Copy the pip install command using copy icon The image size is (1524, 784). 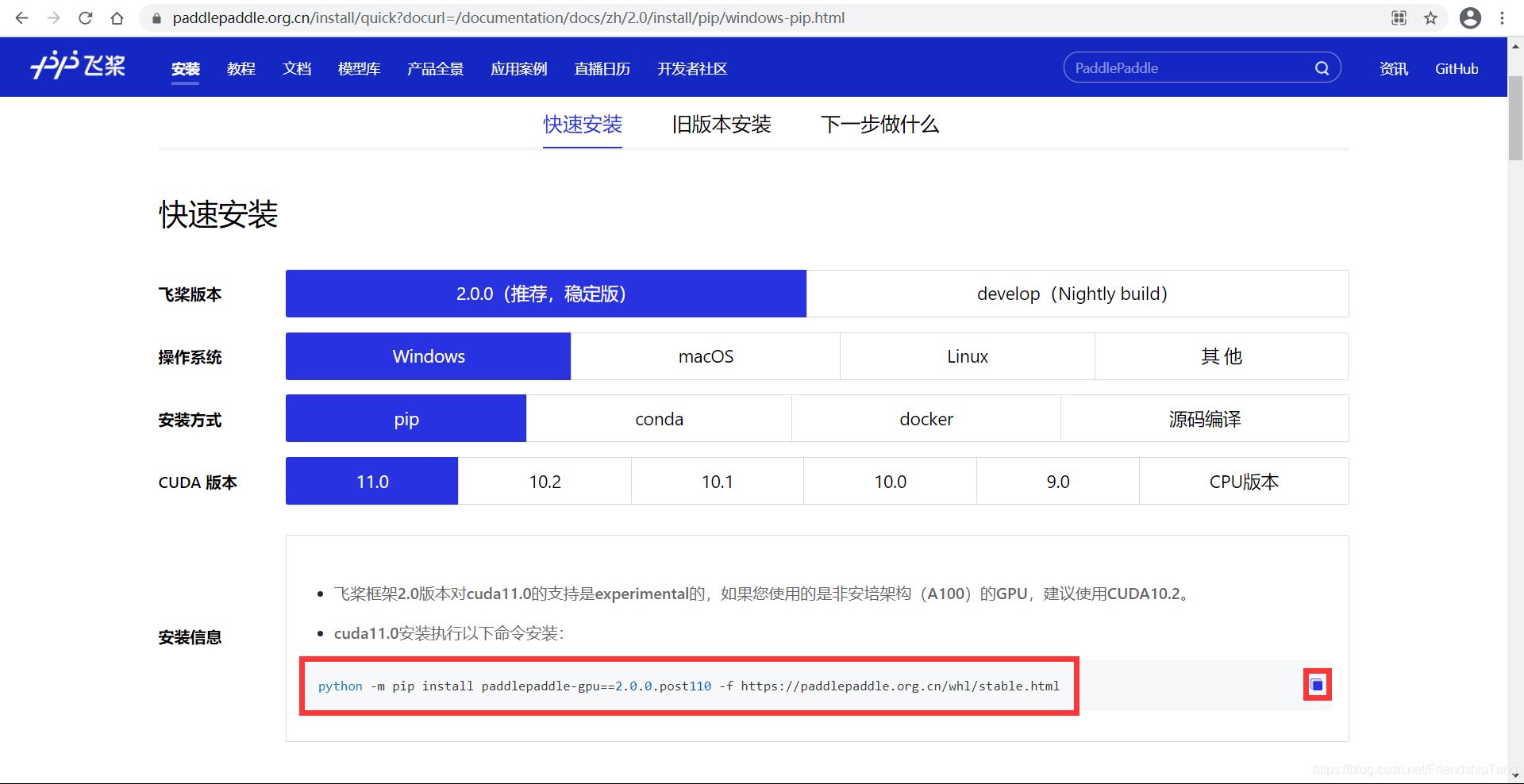(1317, 684)
